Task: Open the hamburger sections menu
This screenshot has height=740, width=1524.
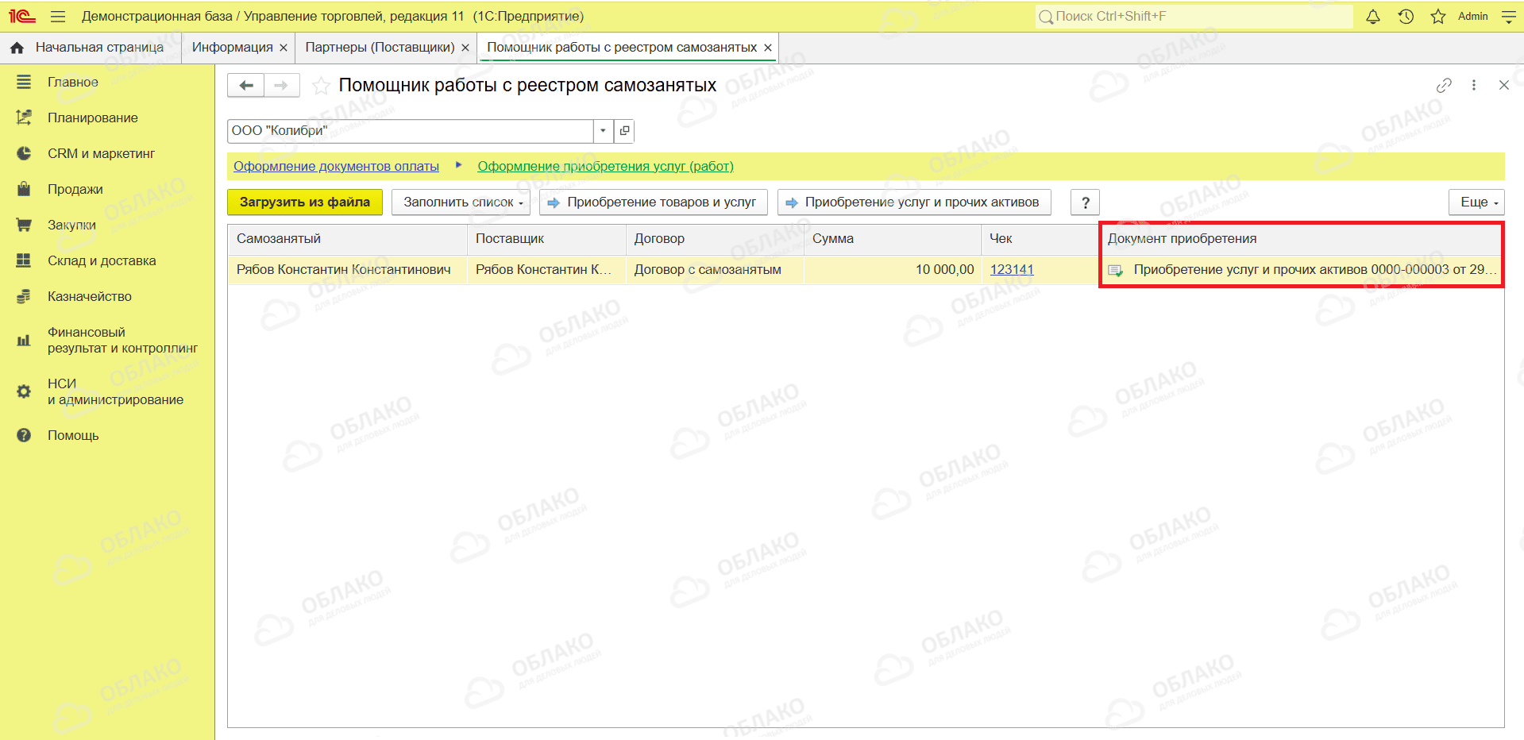Action: pos(58,16)
